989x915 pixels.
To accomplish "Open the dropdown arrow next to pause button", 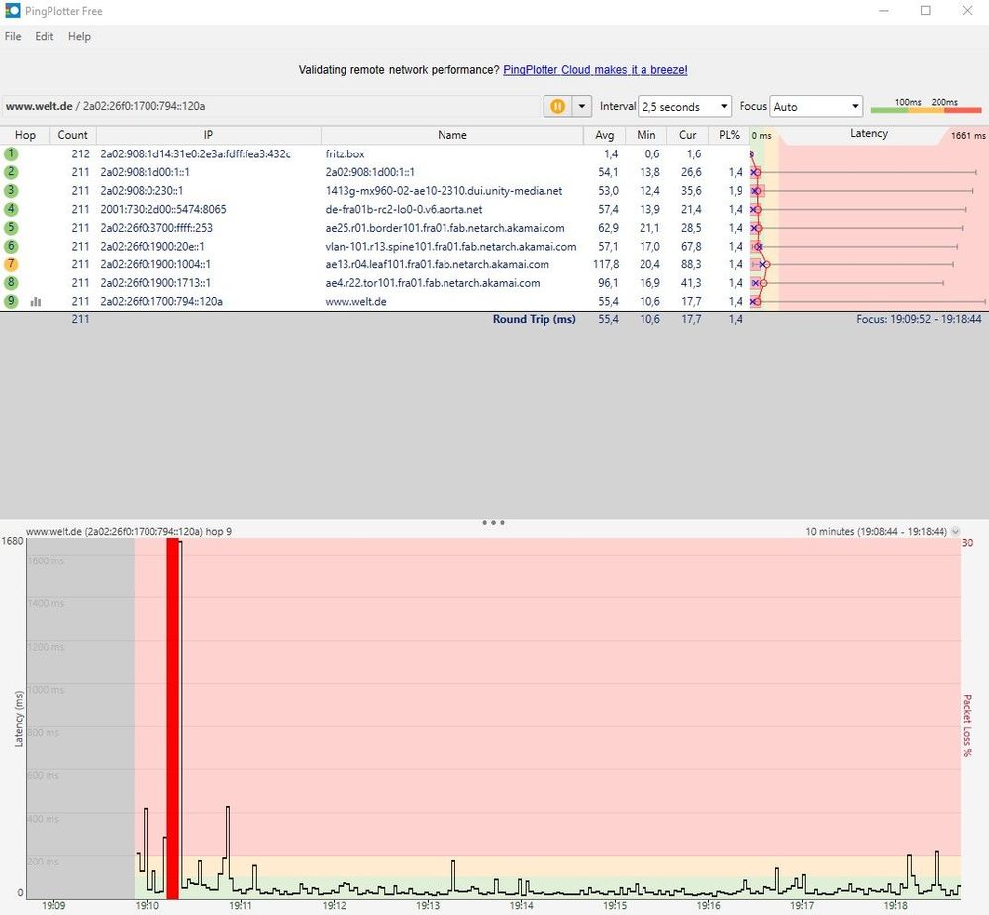I will [x=581, y=106].
